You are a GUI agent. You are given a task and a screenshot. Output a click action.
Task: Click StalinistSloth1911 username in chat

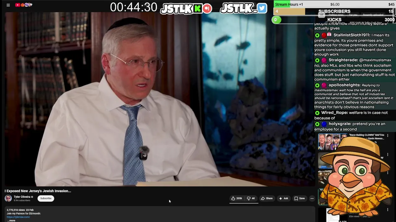[x=351, y=35]
